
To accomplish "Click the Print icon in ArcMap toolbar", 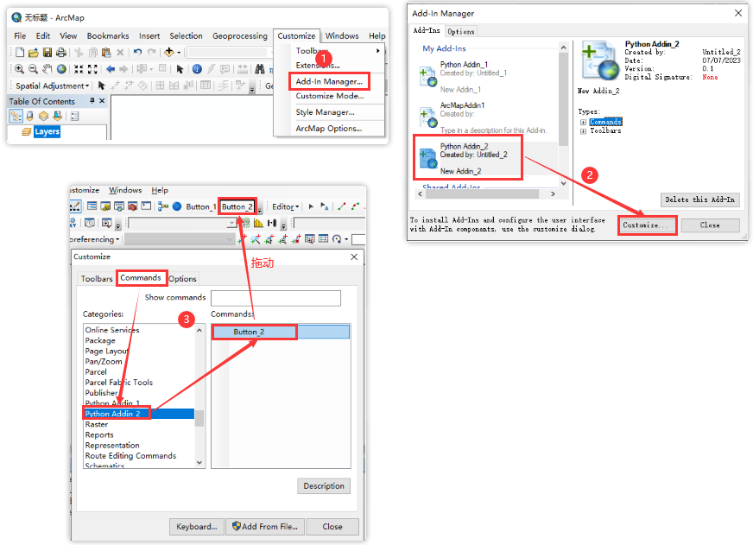I will click(61, 53).
